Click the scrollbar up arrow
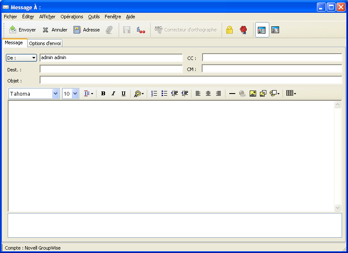The width and height of the screenshot is (348, 253). [x=337, y=105]
